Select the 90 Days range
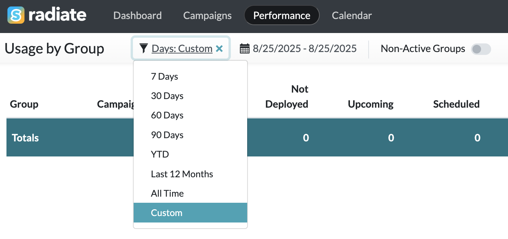 pos(167,135)
